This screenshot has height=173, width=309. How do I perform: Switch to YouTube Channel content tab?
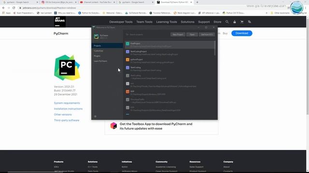(97, 2)
